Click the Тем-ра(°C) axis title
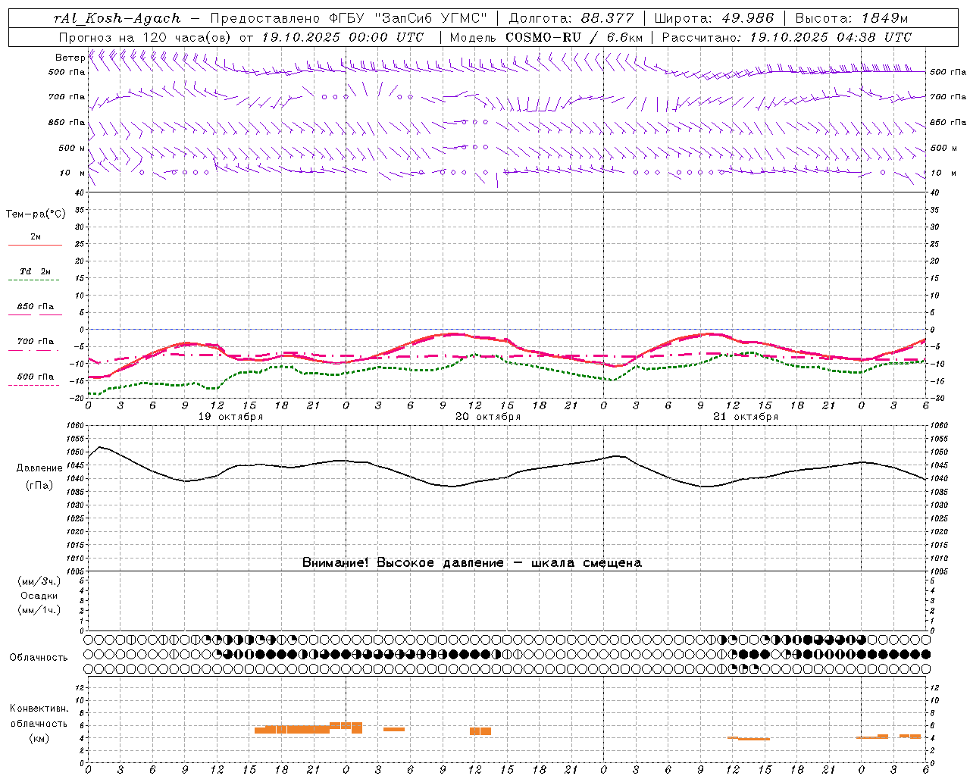This screenshot has width=970, height=776. [36, 214]
